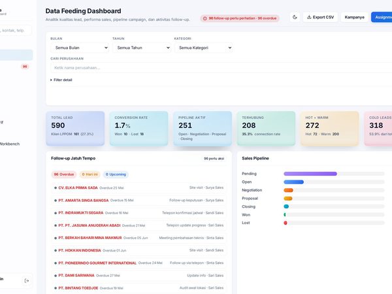Open PT. BERKAH BAHARI MINA MAKMUR follow-up
The width and height of the screenshot is (392, 294).
[x=139, y=238]
